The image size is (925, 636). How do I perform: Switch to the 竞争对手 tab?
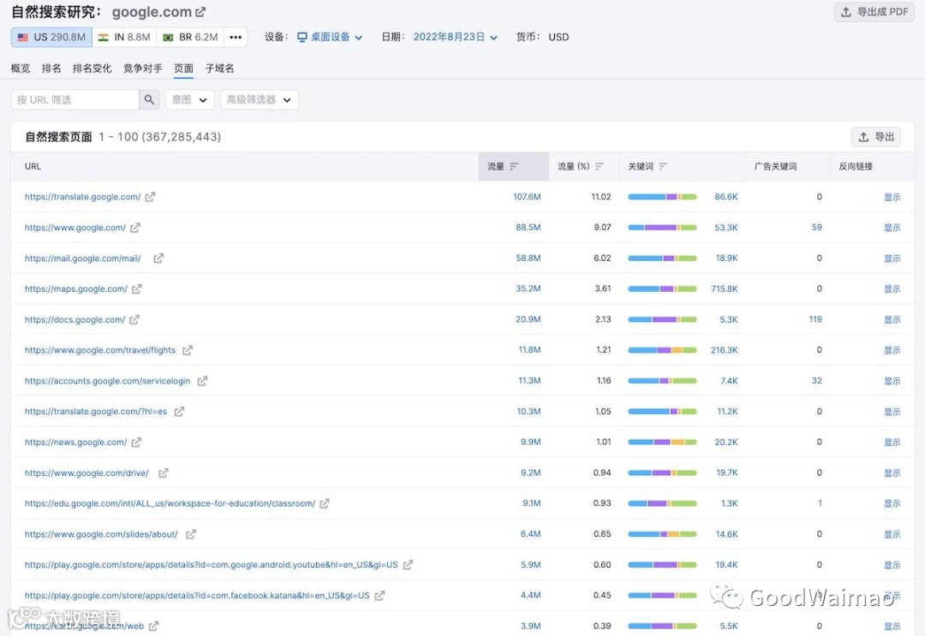click(143, 68)
